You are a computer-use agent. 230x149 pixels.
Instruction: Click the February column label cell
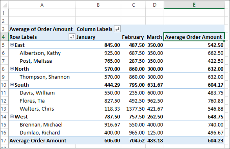tap(133, 37)
